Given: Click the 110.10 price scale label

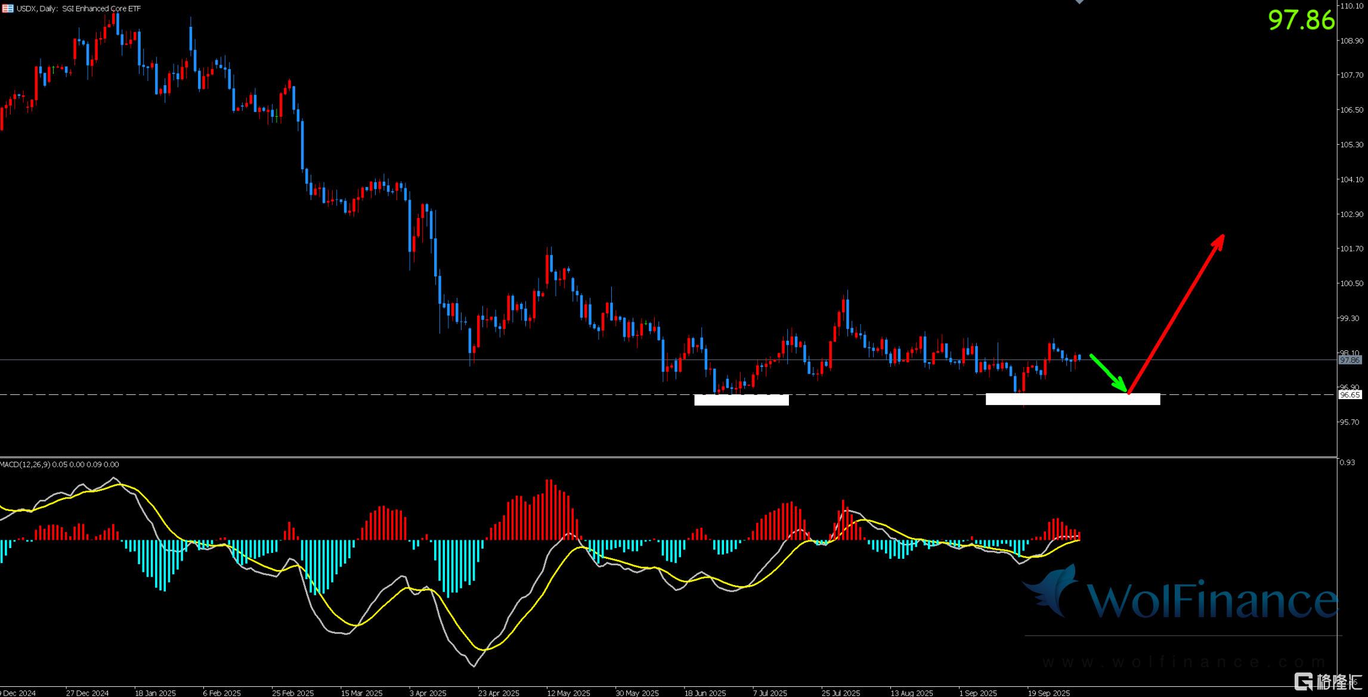Looking at the screenshot, I should click(x=1351, y=6).
